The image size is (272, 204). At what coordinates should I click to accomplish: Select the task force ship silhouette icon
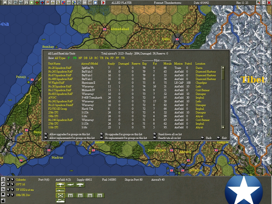(60, 190)
